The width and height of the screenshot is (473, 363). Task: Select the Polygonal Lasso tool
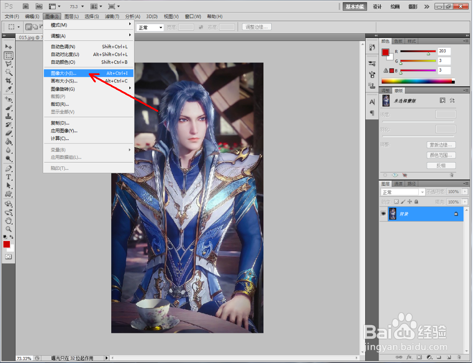point(9,64)
